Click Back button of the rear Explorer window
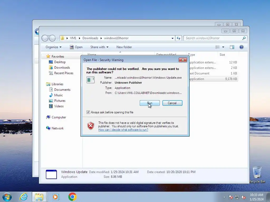The height and width of the screenshot is (202, 270). pyautogui.click(x=37, y=32)
